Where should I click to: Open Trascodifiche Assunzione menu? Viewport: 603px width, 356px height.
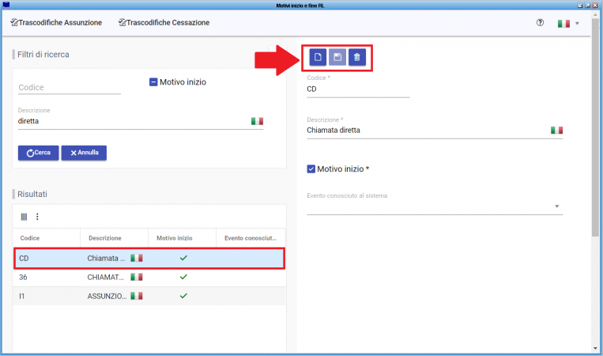click(56, 23)
